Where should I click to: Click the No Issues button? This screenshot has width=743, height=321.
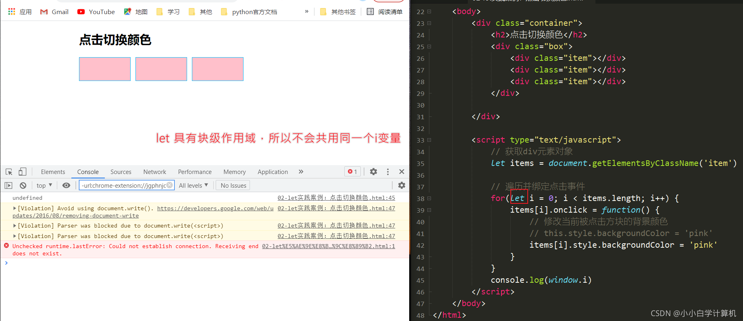[x=233, y=185]
